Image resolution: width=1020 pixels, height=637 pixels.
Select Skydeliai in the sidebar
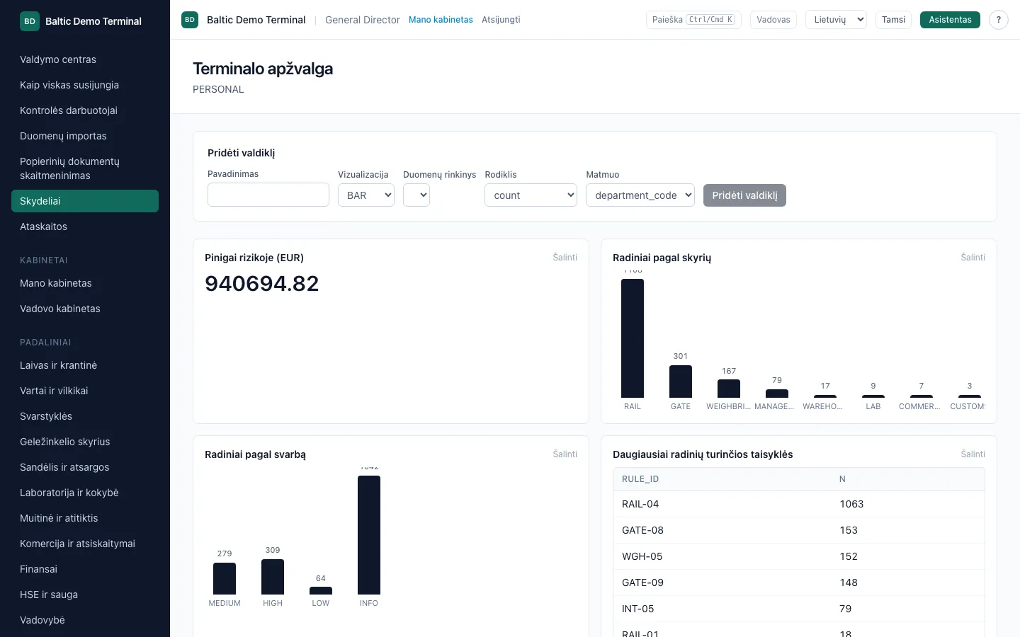[85, 201]
